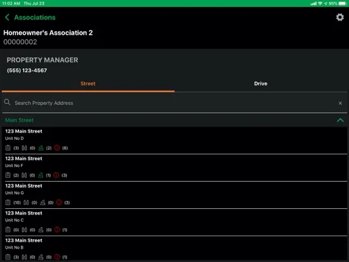Tap gate icon for Unit No C
Viewport: 349px width, 262px height.
coord(24,230)
